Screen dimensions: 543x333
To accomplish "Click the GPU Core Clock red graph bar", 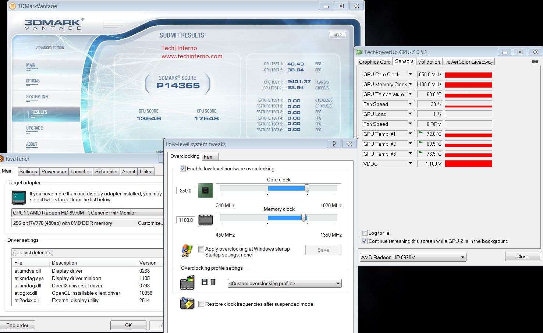I will 468,75.
